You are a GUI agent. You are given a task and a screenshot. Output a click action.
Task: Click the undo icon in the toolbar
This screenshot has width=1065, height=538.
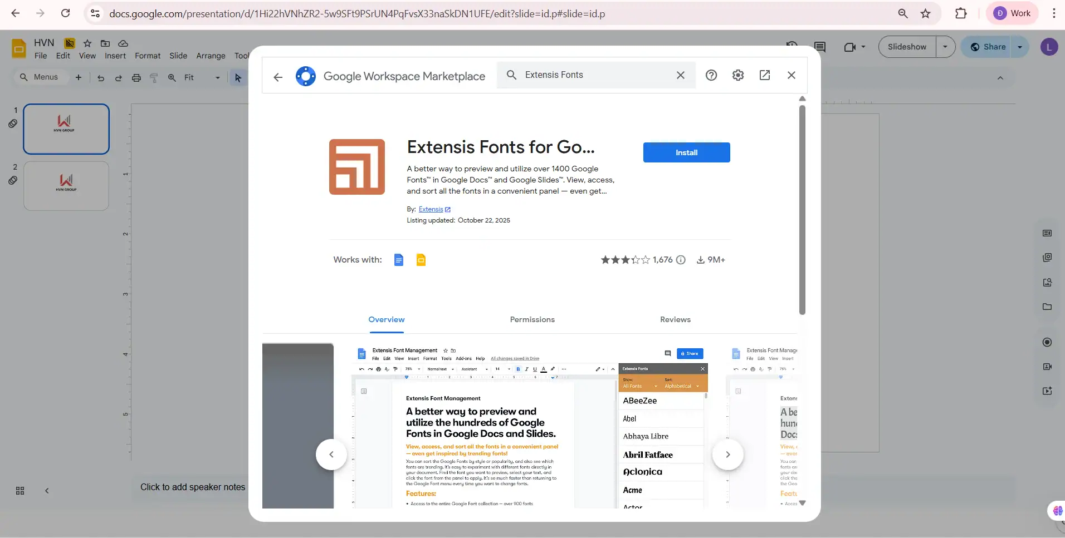(100, 78)
